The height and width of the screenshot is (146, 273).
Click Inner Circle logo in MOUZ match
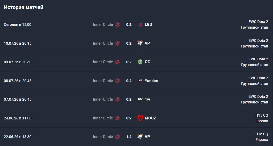point(117,118)
